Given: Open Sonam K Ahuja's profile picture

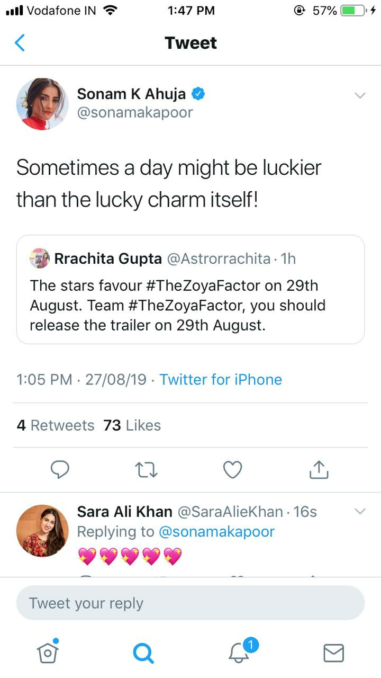Looking at the screenshot, I should click(x=42, y=104).
